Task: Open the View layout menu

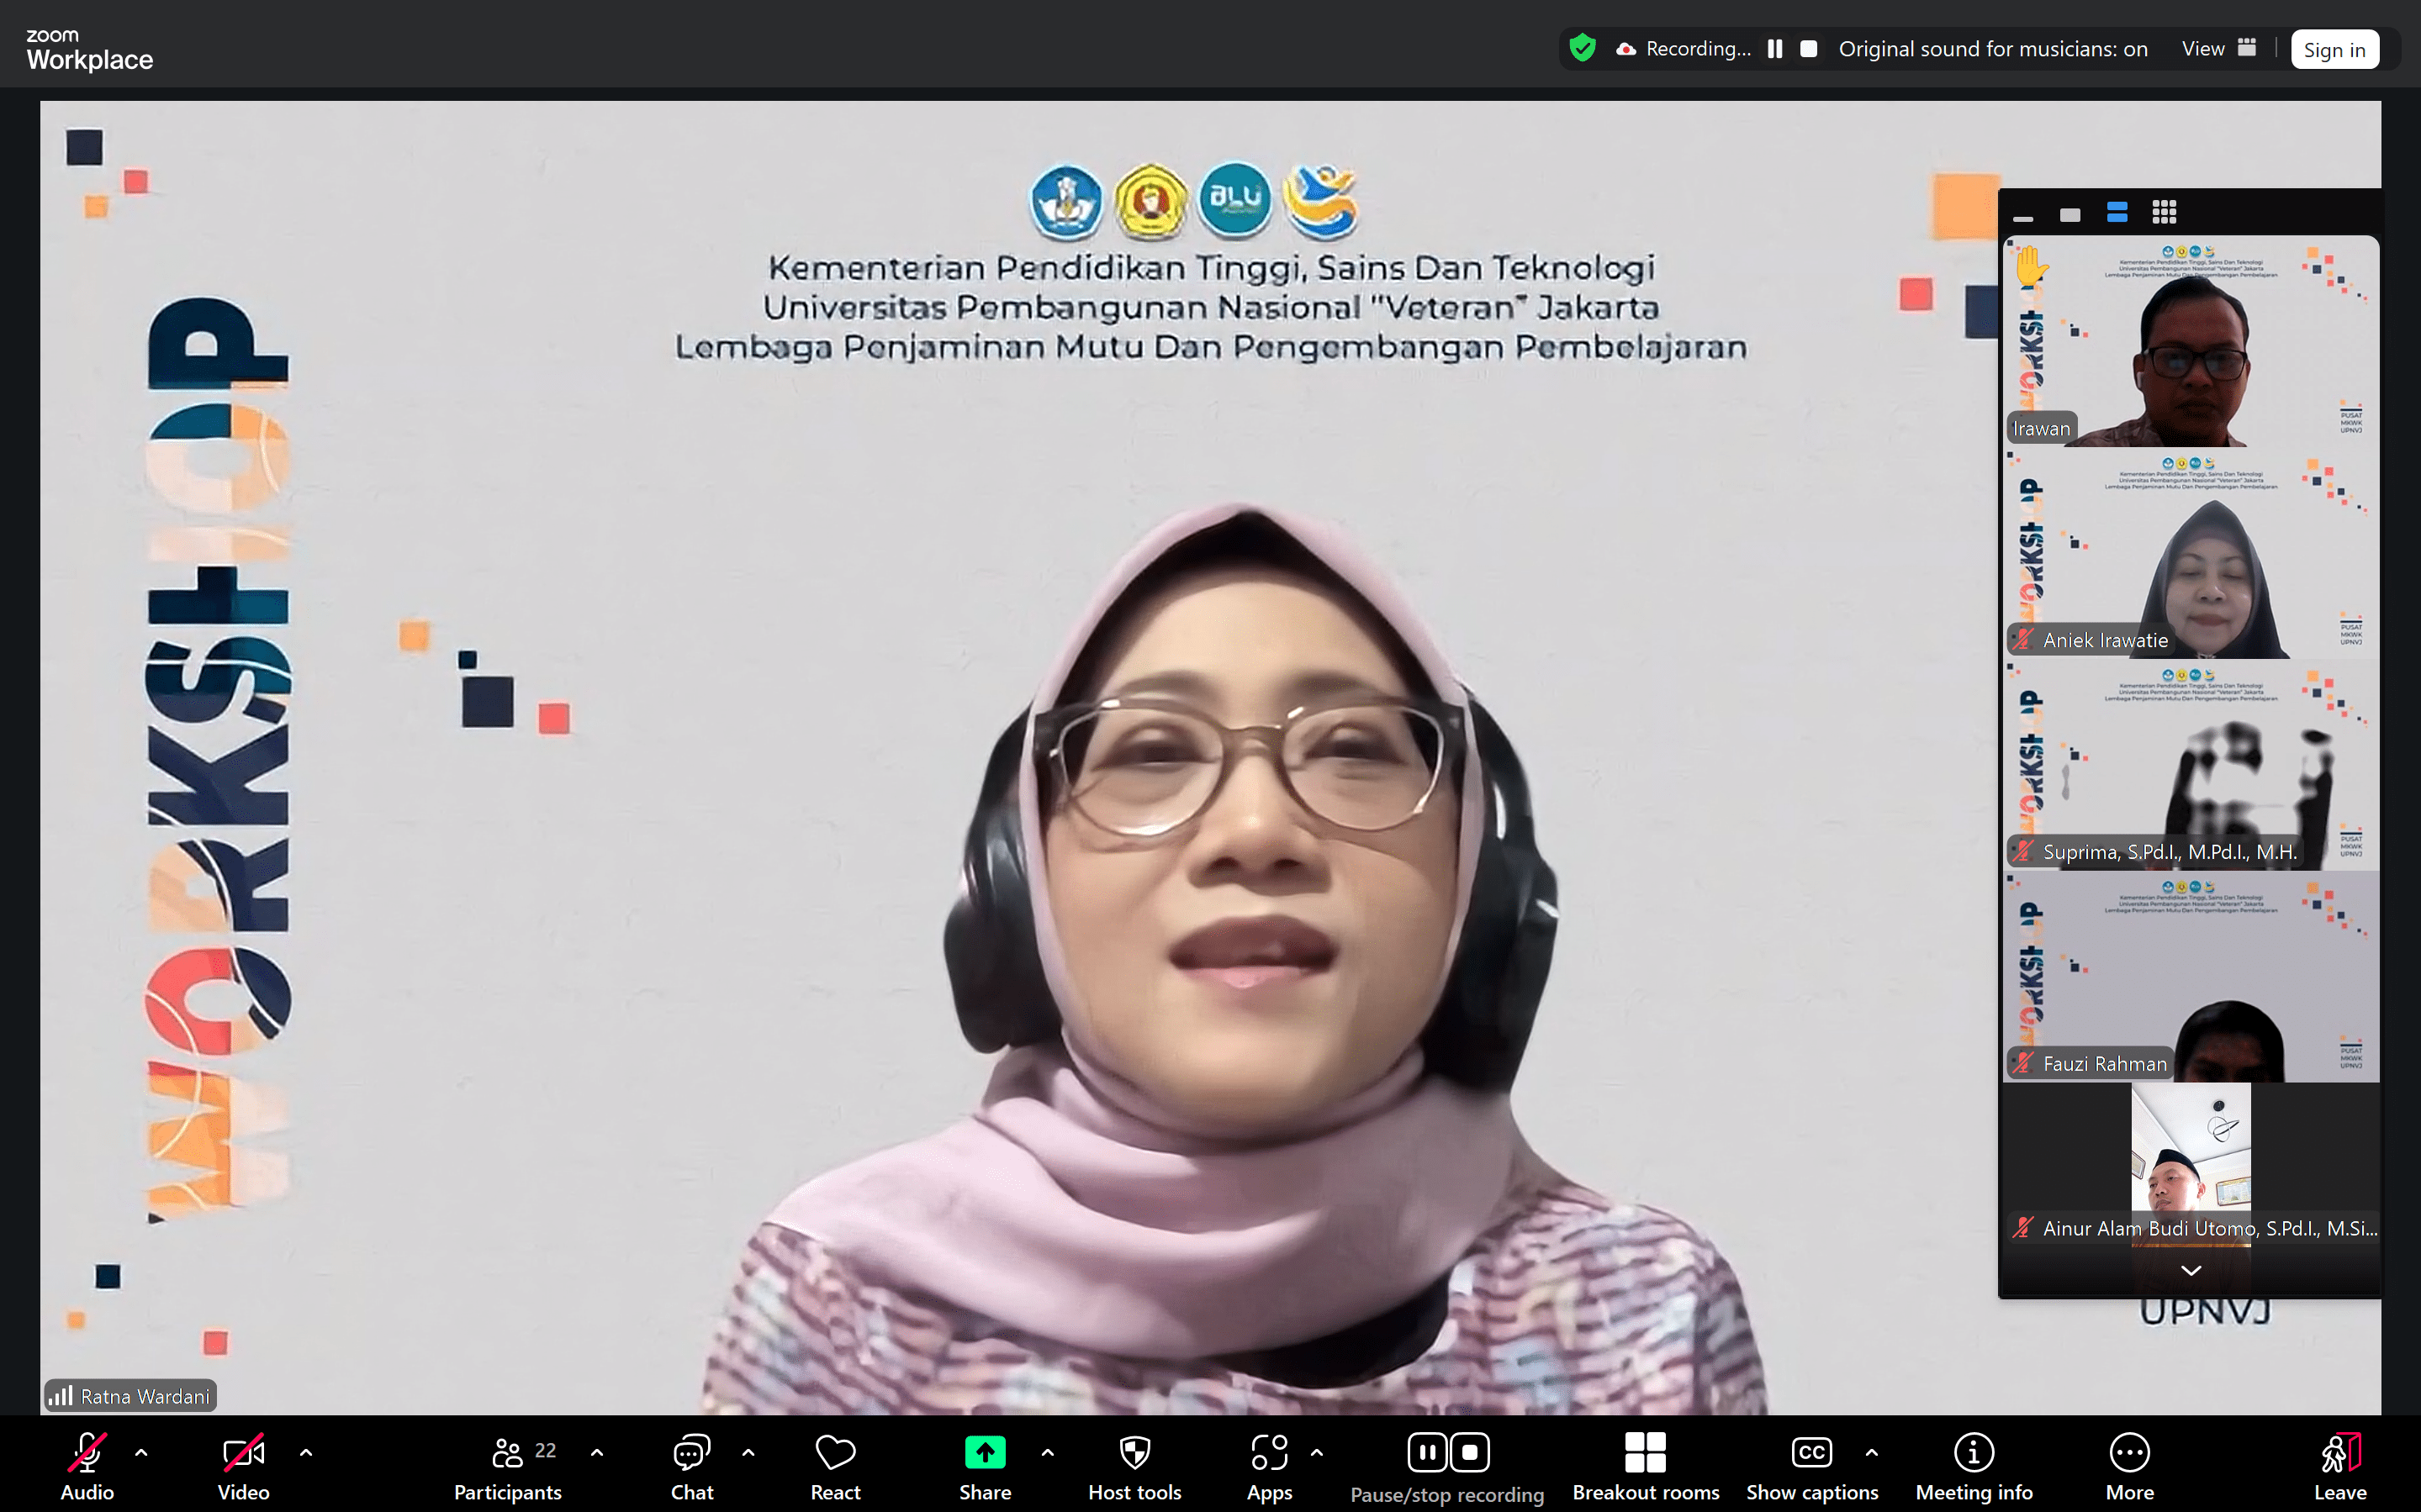Action: coord(2217,48)
